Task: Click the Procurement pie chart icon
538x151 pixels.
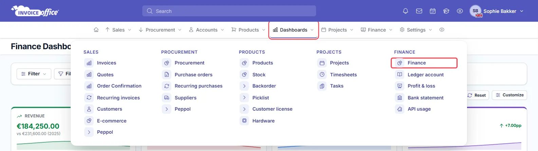Action: pyautogui.click(x=167, y=63)
